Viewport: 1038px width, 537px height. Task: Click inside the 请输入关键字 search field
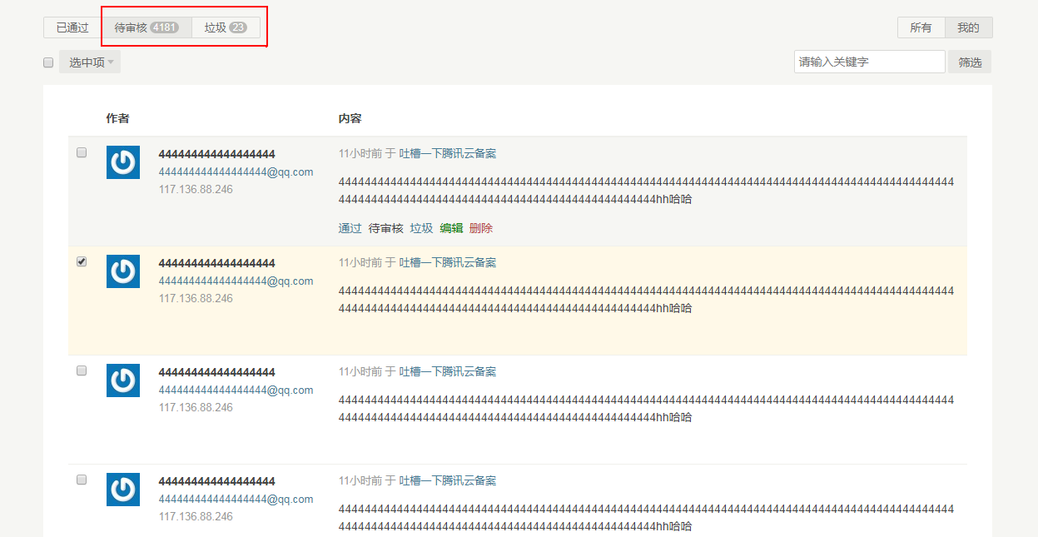click(x=869, y=61)
